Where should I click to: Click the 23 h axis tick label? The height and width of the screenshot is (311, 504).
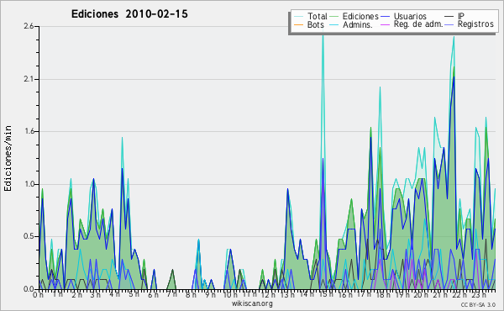(x=480, y=294)
